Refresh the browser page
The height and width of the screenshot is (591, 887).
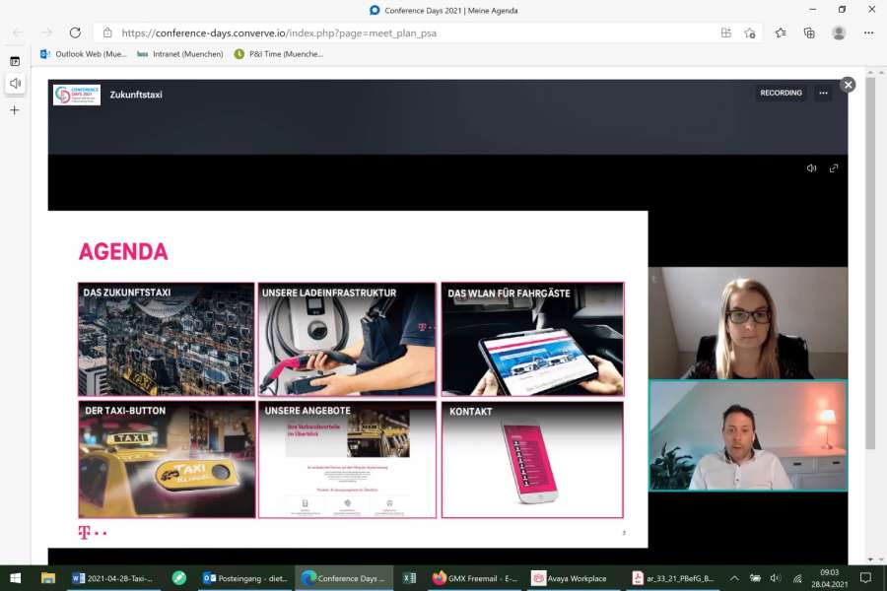(75, 33)
